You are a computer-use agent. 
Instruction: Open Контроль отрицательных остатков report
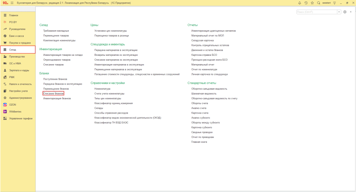210,45
